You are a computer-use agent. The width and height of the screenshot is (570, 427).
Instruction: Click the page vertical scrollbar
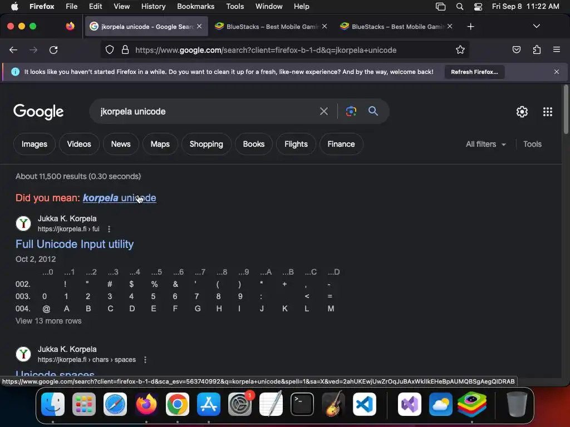(566, 110)
